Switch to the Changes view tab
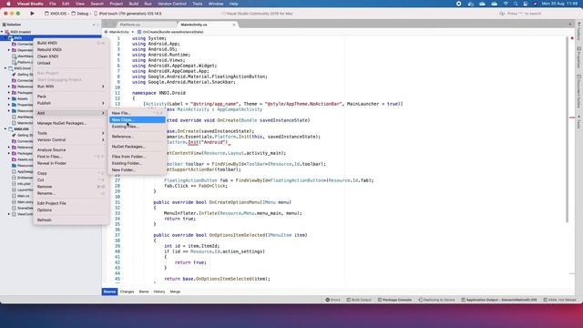 [127, 292]
